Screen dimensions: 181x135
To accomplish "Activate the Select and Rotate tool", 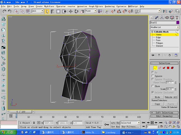I will click(x=76, y=11).
